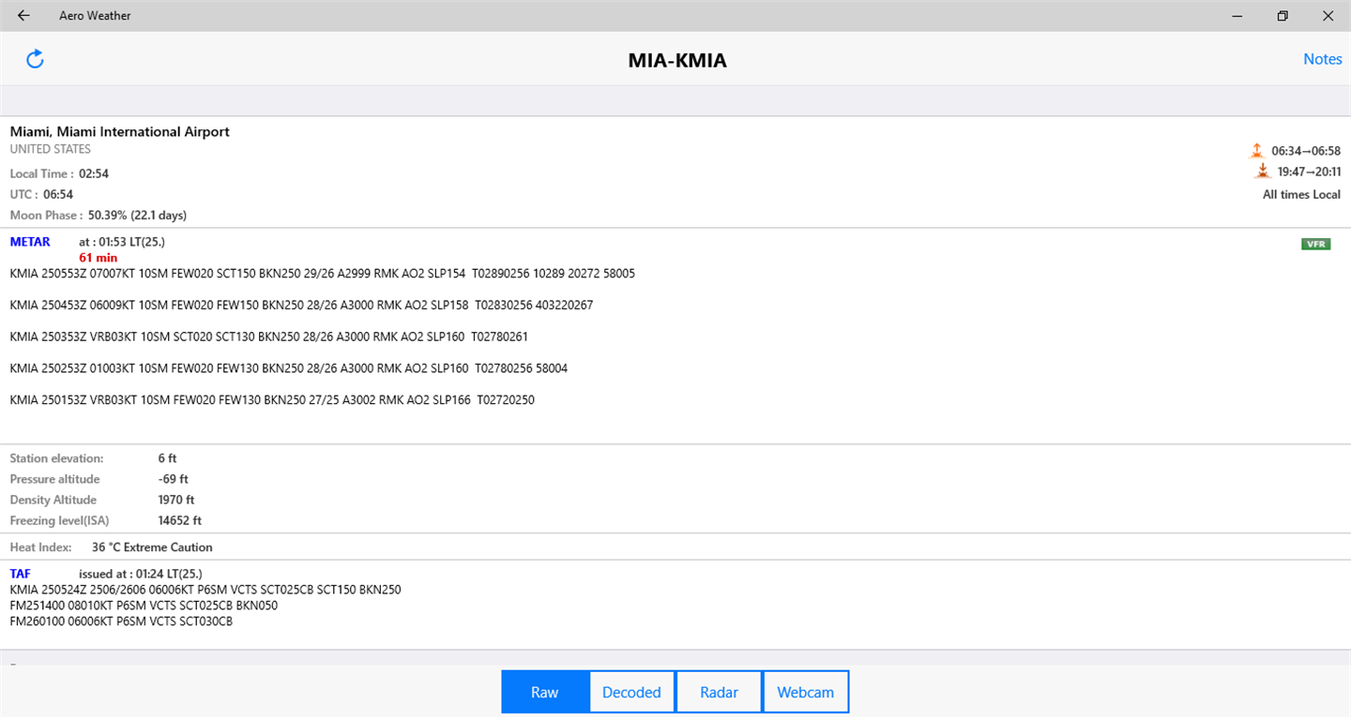Click the blue METAR label
This screenshot has width=1351, height=718.
click(x=30, y=242)
